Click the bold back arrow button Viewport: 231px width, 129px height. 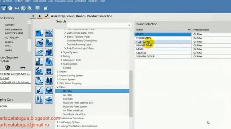tap(39, 16)
